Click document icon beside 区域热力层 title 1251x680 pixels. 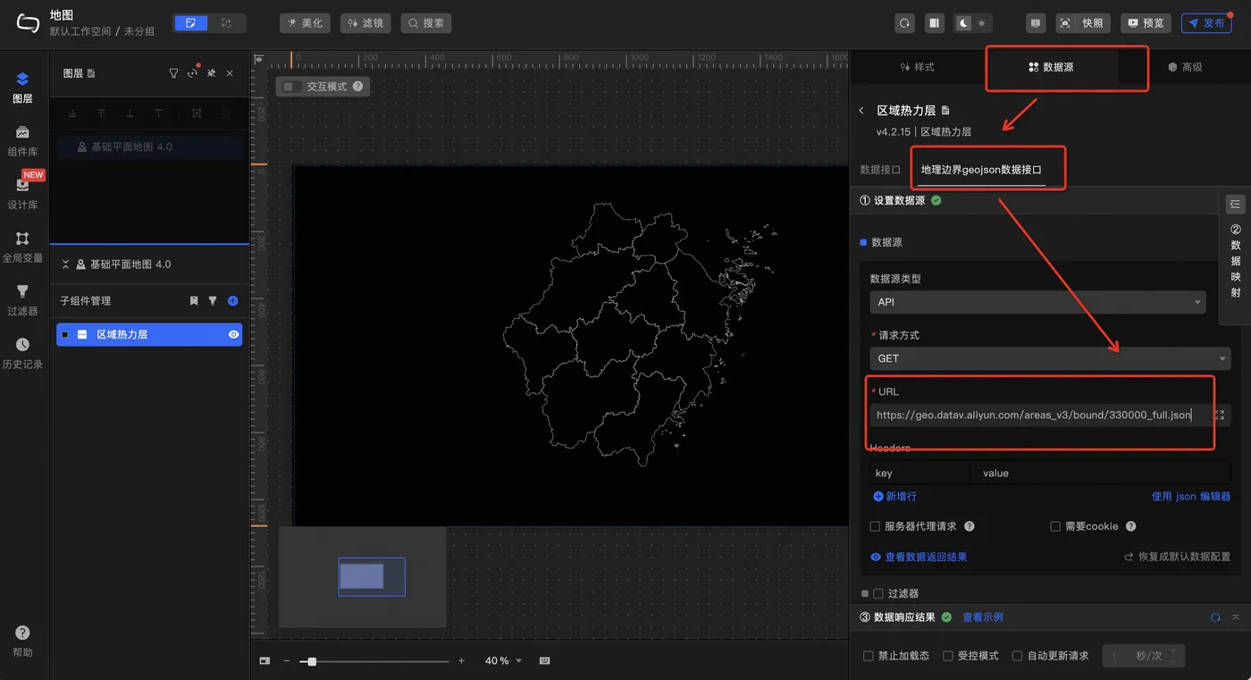[946, 111]
